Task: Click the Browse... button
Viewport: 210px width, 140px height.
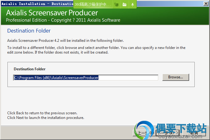Action: (176, 77)
